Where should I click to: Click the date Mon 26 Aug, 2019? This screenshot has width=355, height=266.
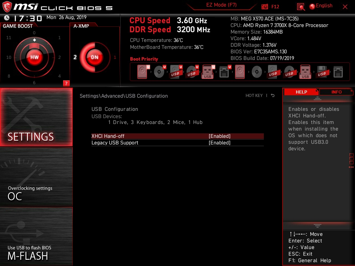(66, 17)
